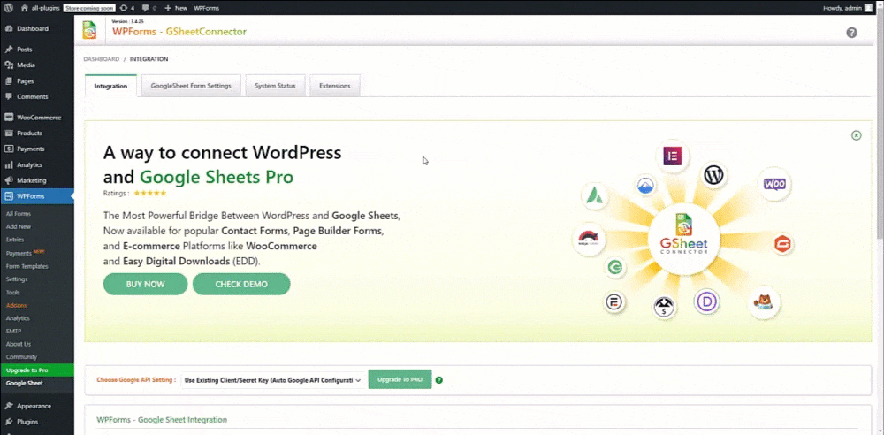Click the Posts pin icon
Viewport: 884px width, 435px height.
click(x=9, y=50)
